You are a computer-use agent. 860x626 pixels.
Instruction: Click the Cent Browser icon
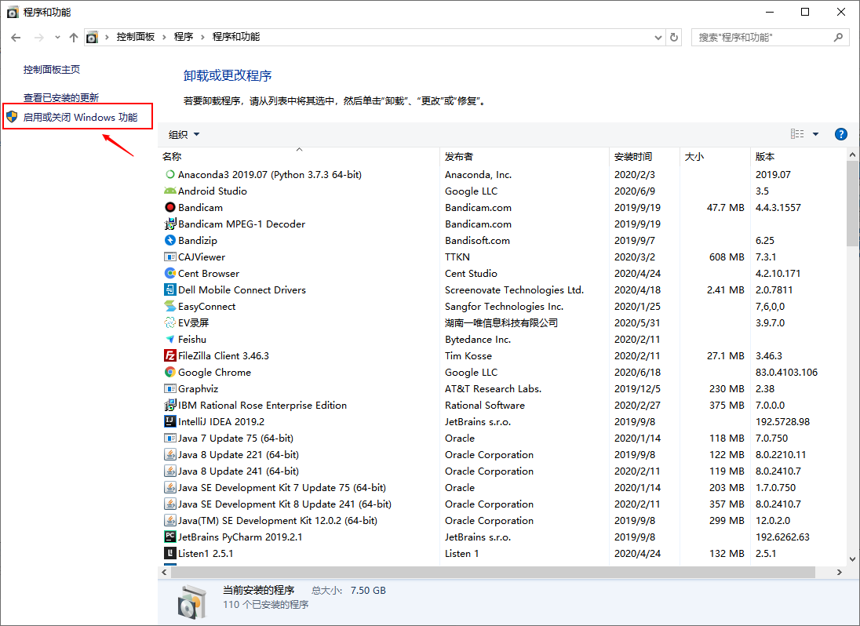pos(170,273)
